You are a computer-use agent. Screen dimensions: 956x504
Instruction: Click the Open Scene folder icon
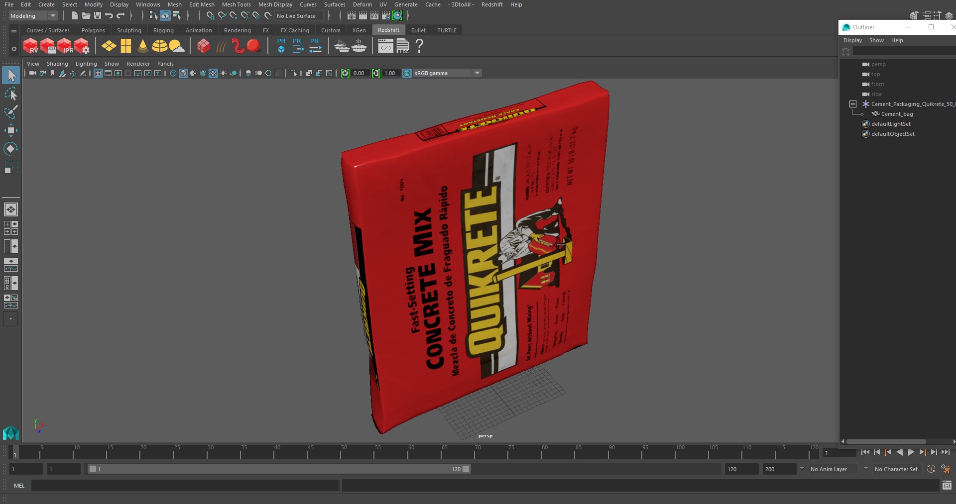(86, 16)
